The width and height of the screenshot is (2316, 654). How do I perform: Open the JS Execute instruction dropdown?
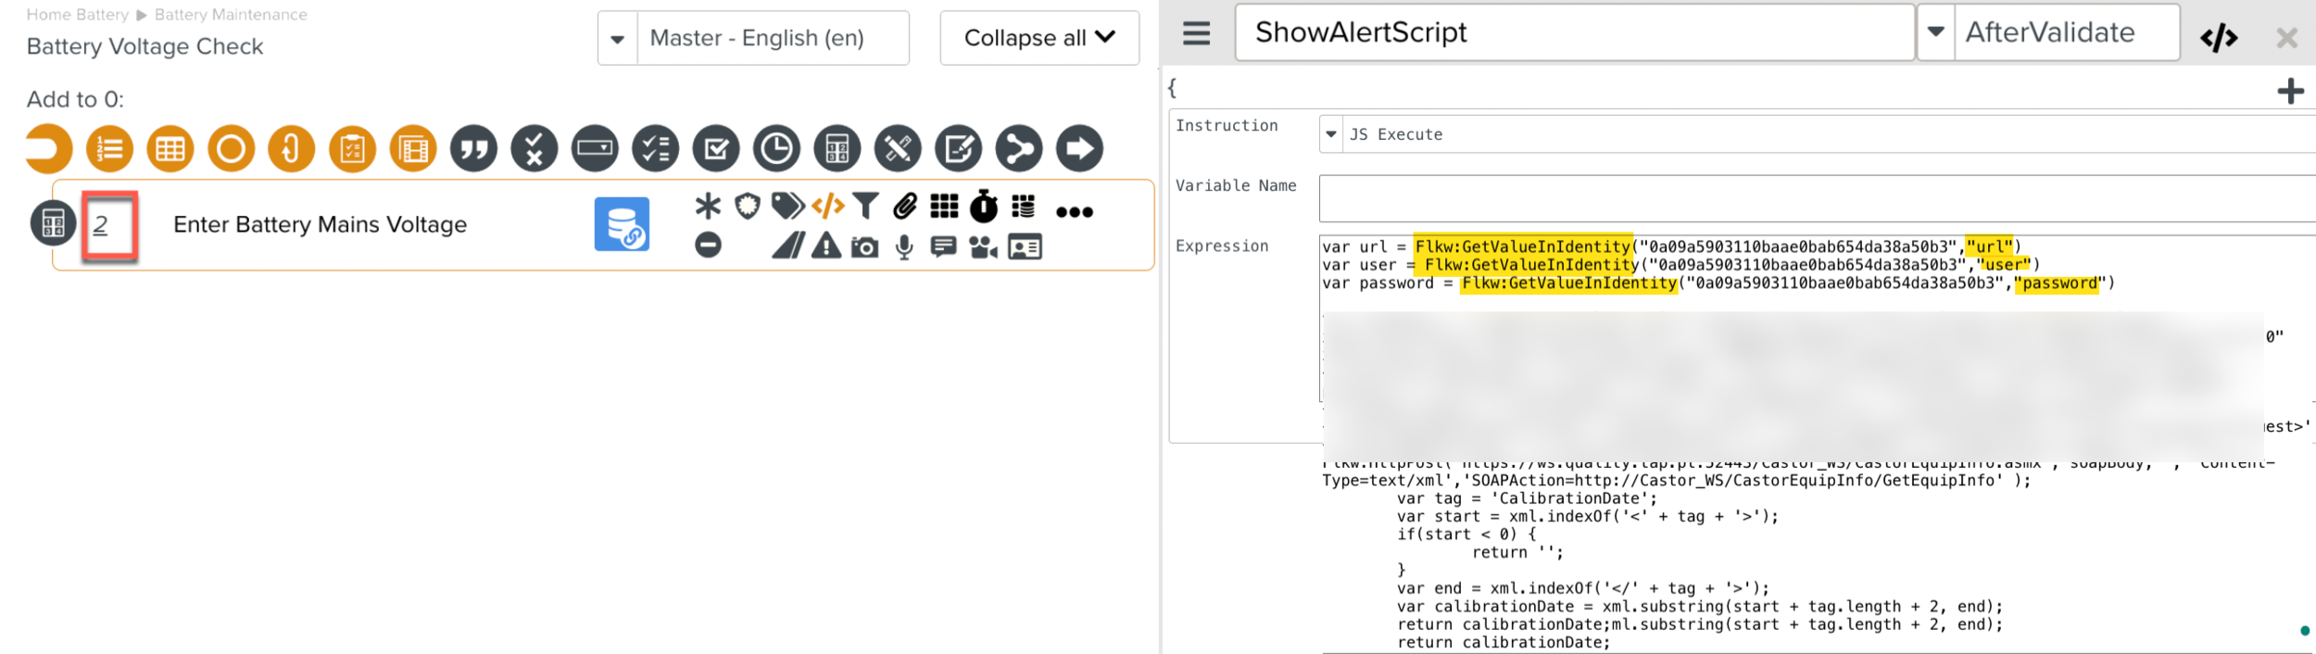(1331, 134)
